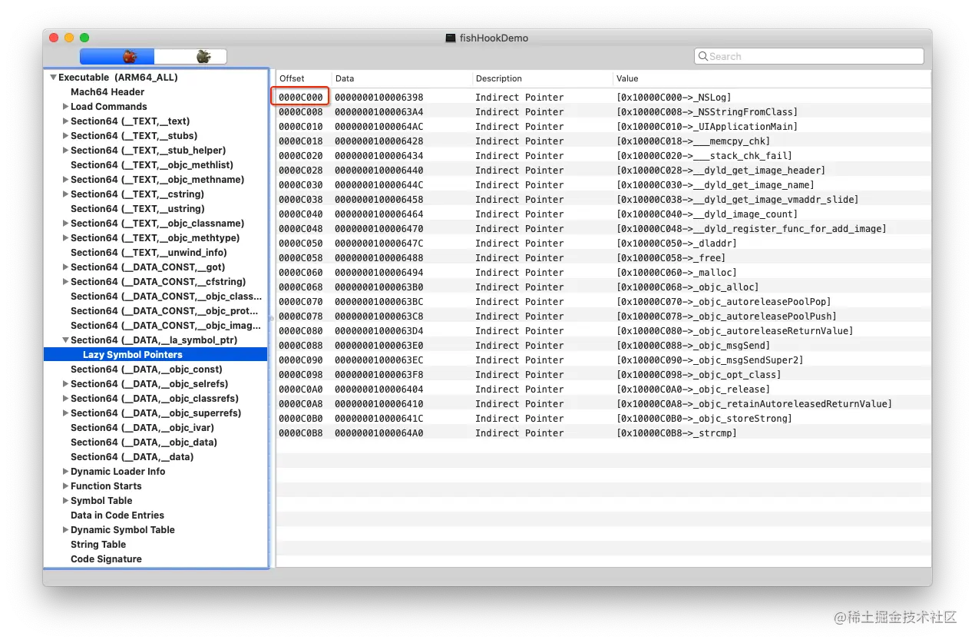Image resolution: width=975 pixels, height=643 pixels.
Task: Select the _objc_storeStrong value entry
Action: click(704, 419)
